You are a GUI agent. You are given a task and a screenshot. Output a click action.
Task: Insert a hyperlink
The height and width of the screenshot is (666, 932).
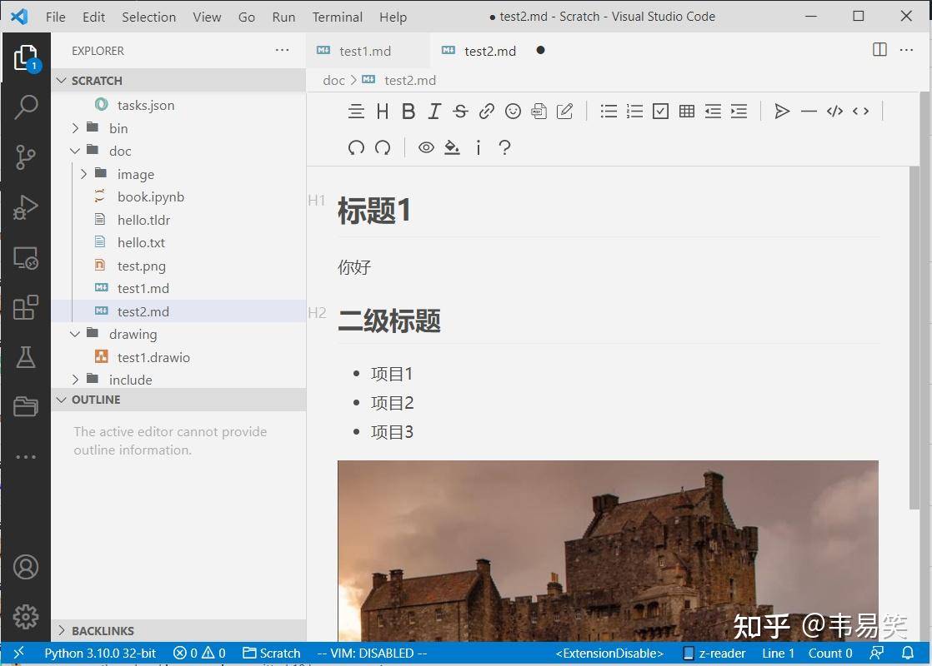[487, 111]
